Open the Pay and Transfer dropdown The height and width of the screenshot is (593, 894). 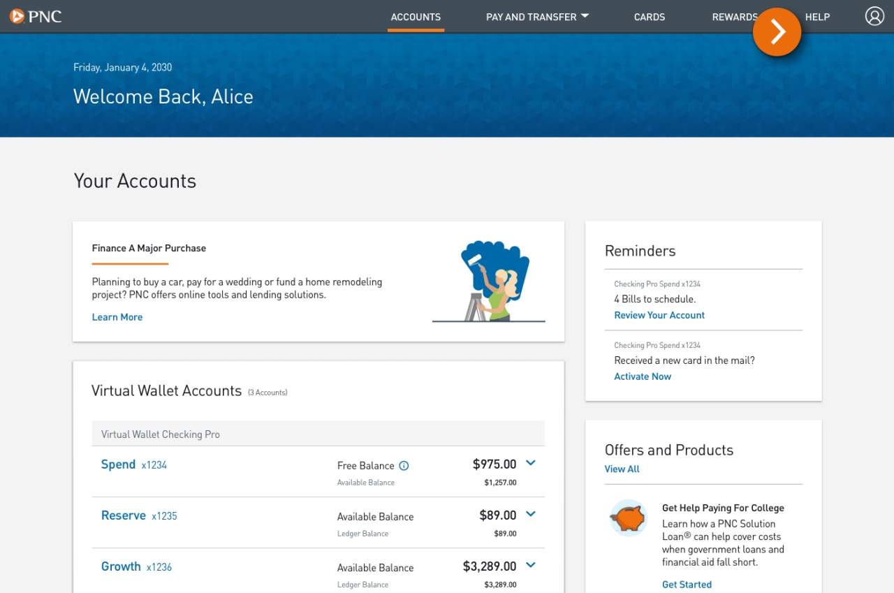tap(537, 17)
